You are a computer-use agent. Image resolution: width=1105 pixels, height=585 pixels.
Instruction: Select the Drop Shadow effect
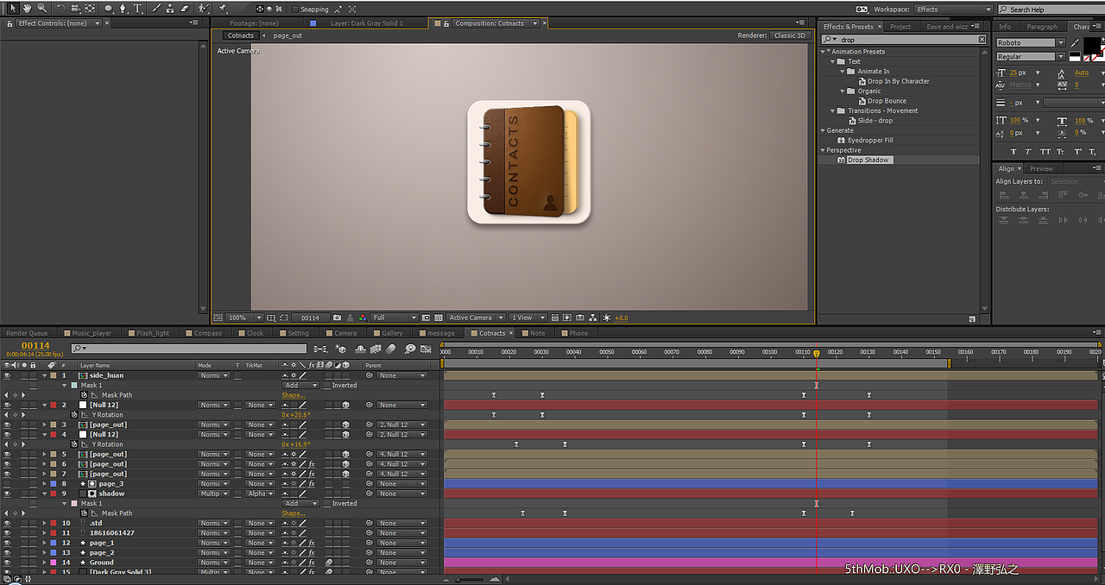point(868,160)
